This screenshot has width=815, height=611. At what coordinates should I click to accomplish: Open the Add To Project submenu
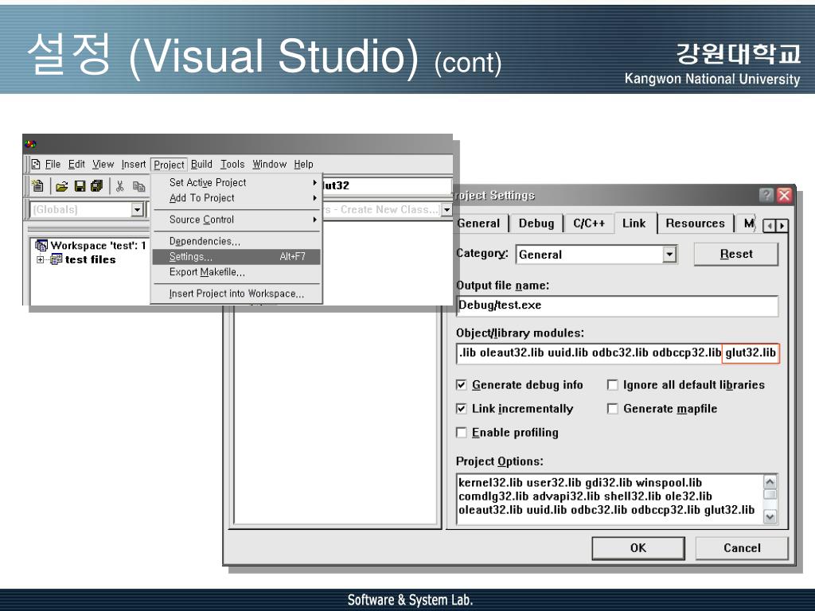click(237, 198)
